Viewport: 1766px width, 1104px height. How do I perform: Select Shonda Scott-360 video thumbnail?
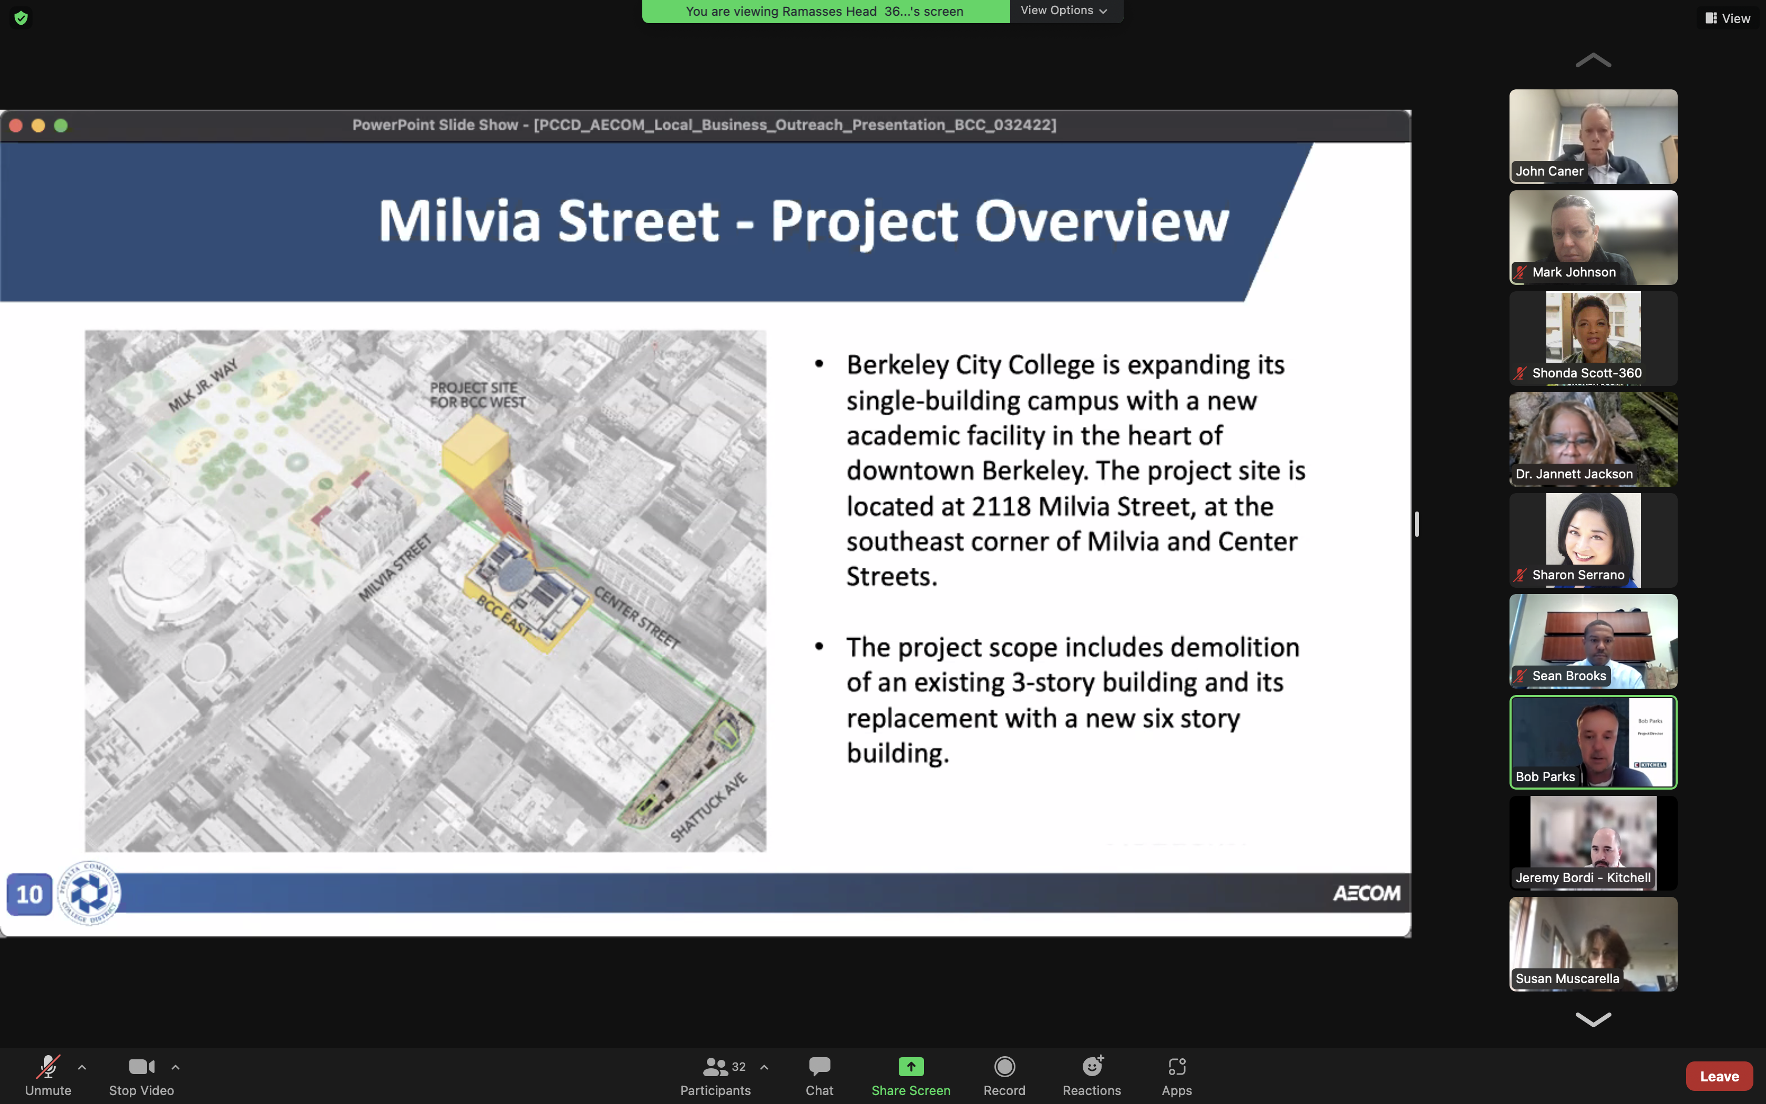(1593, 338)
